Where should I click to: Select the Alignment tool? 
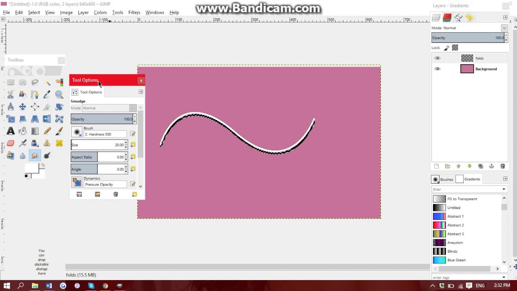pyautogui.click(x=35, y=107)
